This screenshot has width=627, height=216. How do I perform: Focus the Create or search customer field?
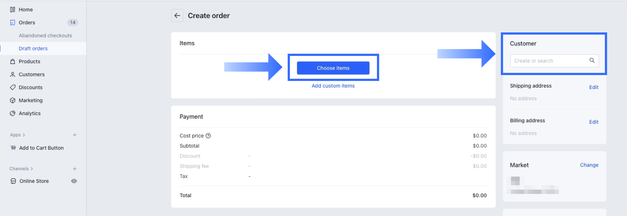(x=549, y=61)
